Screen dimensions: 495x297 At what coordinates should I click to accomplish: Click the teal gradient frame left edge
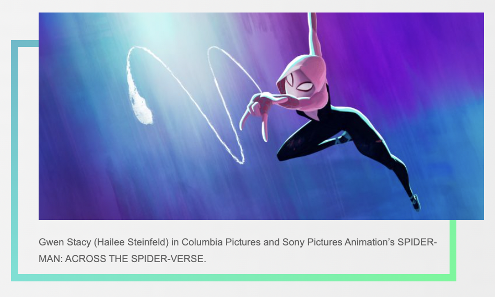pyautogui.click(x=15, y=160)
